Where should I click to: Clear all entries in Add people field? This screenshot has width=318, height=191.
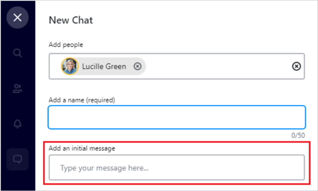296,66
